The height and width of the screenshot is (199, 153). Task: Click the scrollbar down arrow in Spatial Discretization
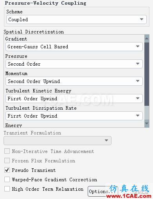coord(147,123)
